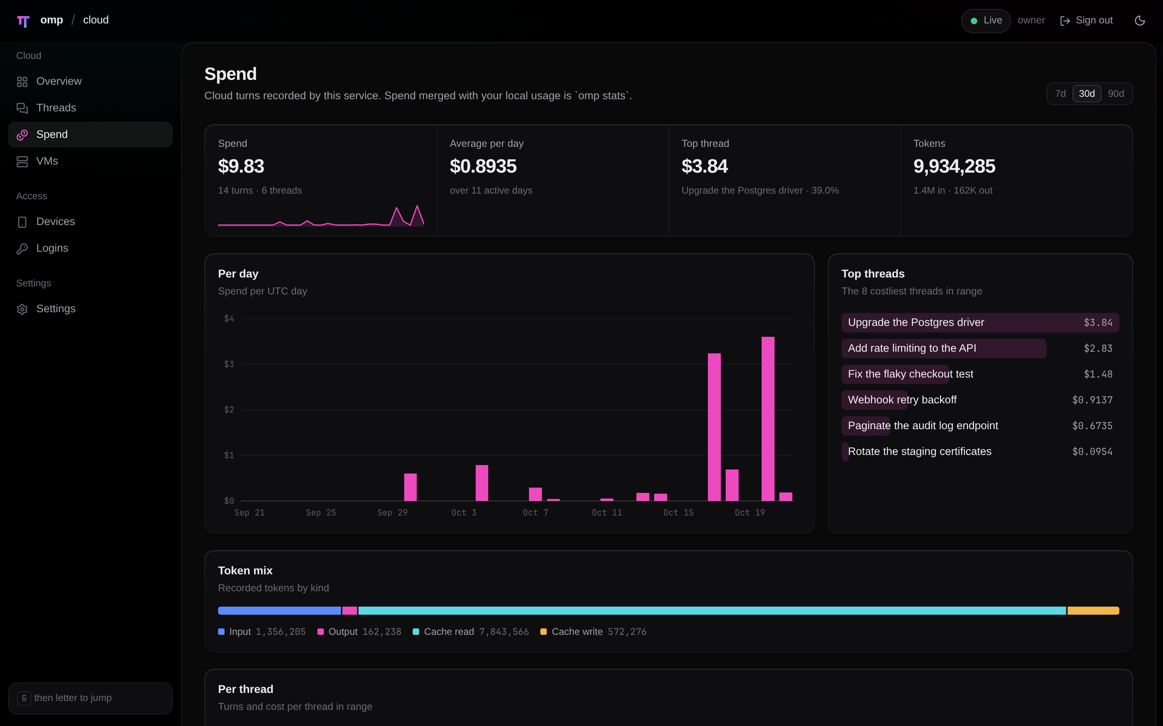
Task: Switch range to 90d
Action: tap(1116, 94)
